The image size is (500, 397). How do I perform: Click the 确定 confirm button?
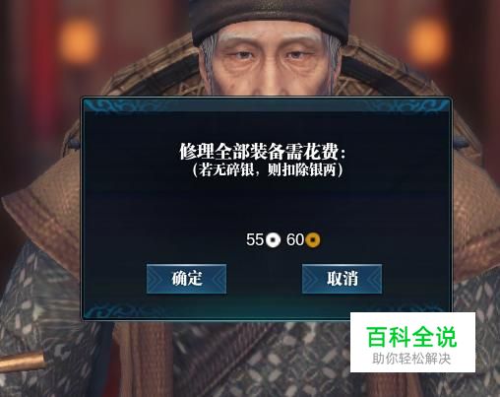(186, 279)
